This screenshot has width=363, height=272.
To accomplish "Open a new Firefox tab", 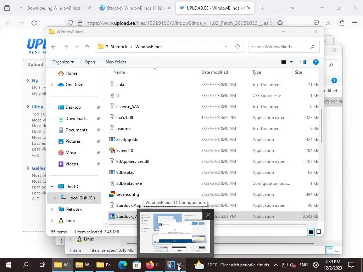I will (262, 8).
